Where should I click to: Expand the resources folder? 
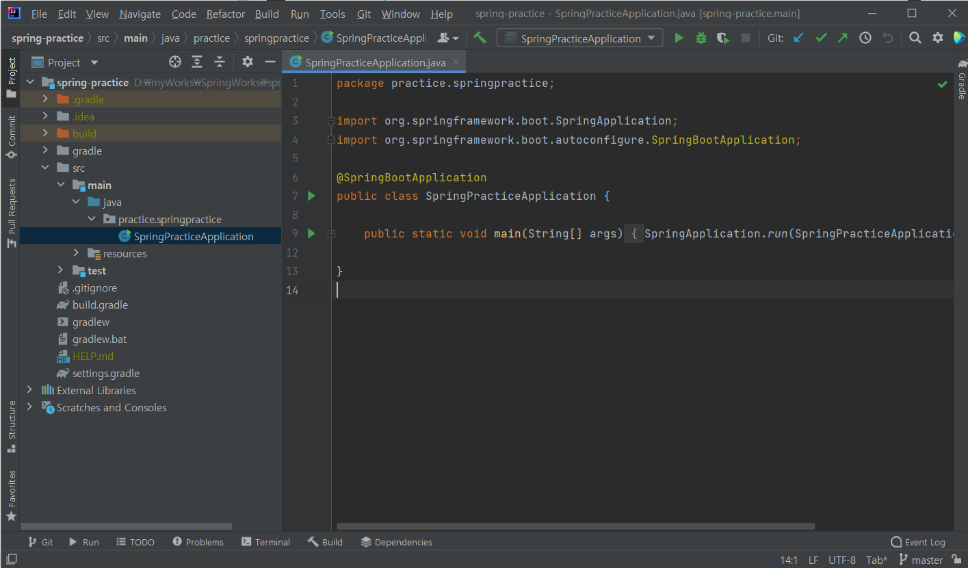coord(77,253)
